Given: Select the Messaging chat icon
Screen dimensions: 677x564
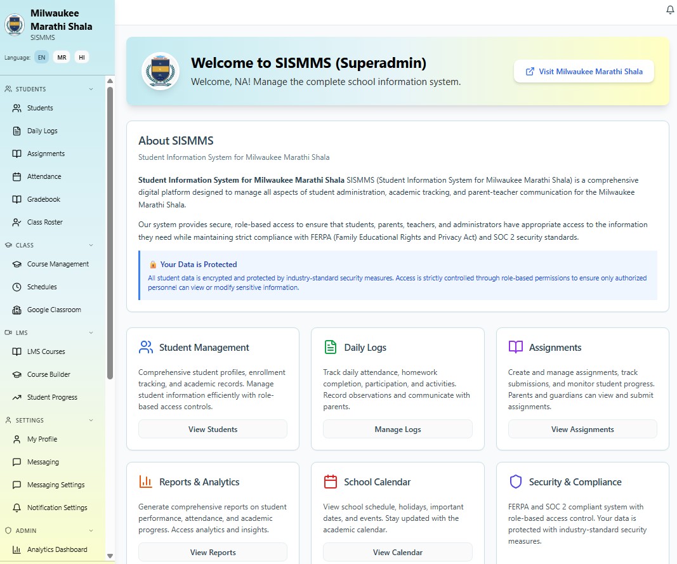Looking at the screenshot, I should (15, 462).
